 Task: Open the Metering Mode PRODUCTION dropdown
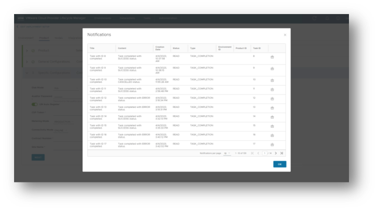point(64,122)
